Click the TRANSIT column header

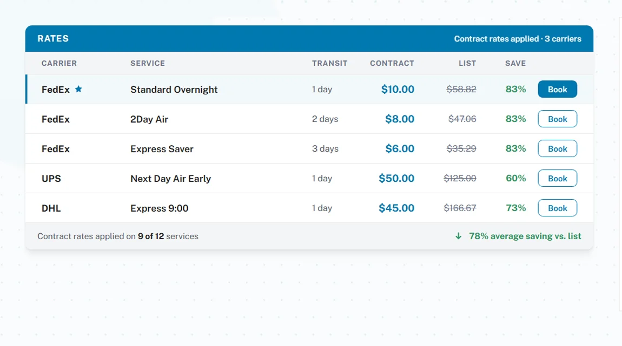(x=329, y=63)
